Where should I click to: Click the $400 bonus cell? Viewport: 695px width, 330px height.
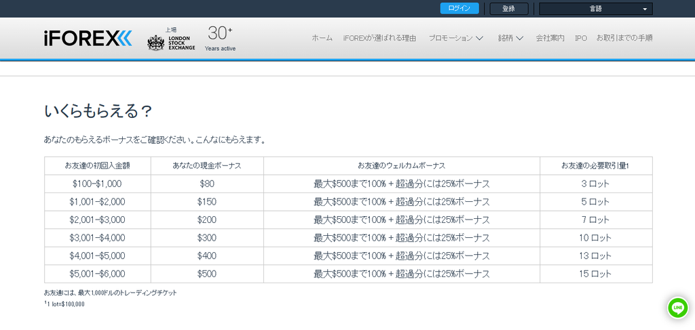point(207,256)
